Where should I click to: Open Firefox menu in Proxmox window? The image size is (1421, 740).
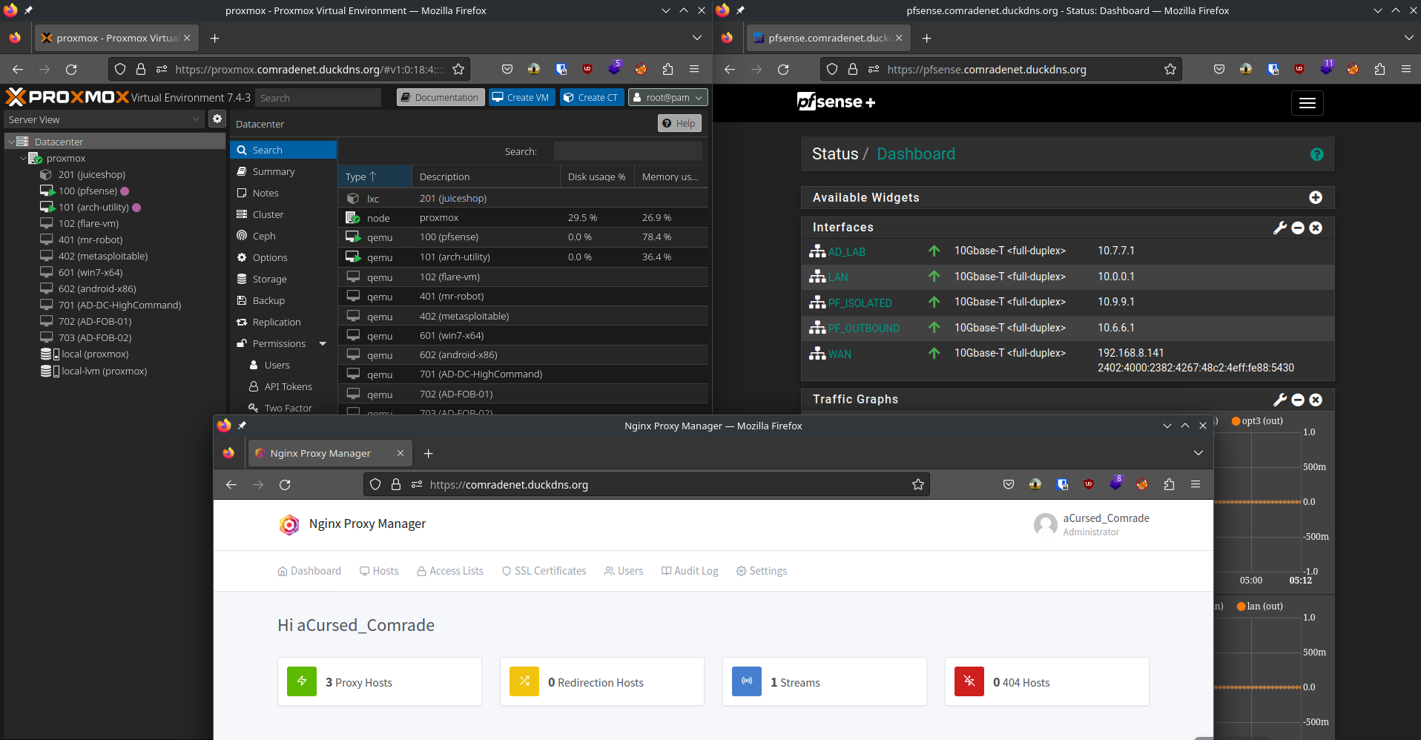[x=694, y=69]
